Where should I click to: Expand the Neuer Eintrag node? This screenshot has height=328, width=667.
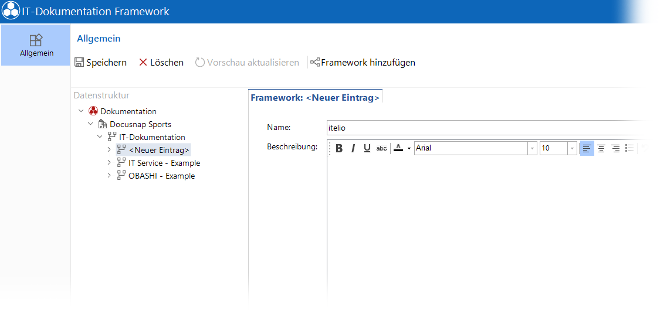109,149
